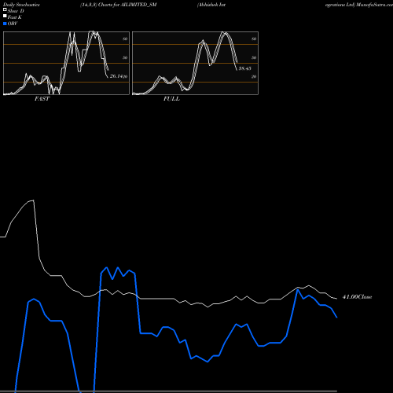Viewport: 393px width, 393px height.
Task: Click the '(14,3,3) Charts for AILIMITED_SM' heading
Action: point(119,5)
